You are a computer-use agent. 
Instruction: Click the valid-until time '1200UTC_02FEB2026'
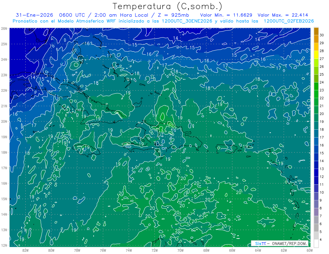click(x=289, y=21)
